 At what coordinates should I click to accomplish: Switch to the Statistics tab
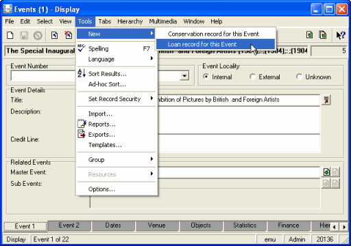[245, 225]
